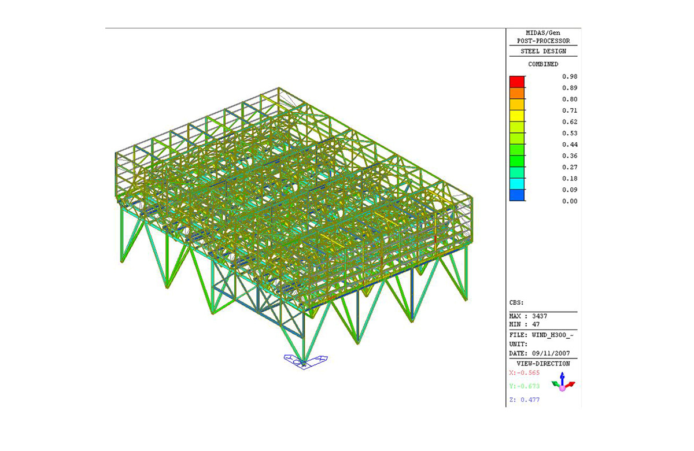Click the Y:-0.673 view value

click(x=525, y=386)
